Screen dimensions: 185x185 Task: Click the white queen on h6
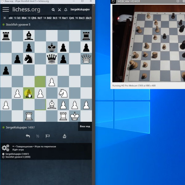click(86, 59)
